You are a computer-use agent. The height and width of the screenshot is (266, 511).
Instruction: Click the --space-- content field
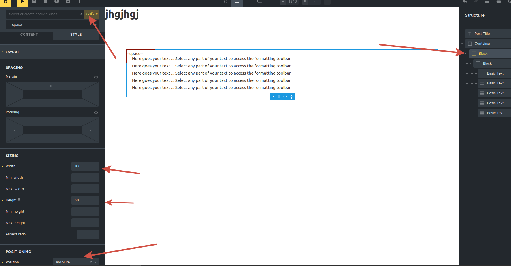point(52,25)
